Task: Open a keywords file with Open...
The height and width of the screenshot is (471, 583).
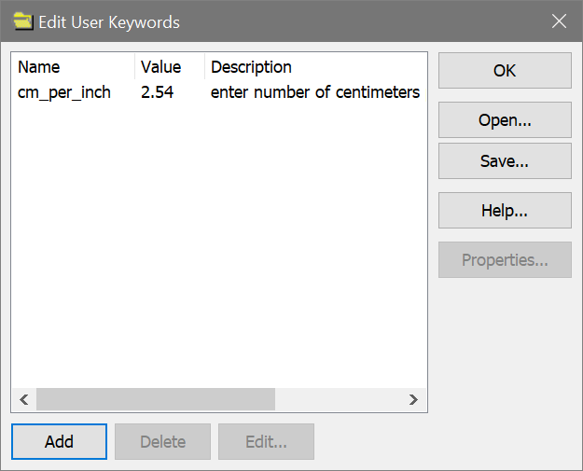Action: (x=505, y=120)
